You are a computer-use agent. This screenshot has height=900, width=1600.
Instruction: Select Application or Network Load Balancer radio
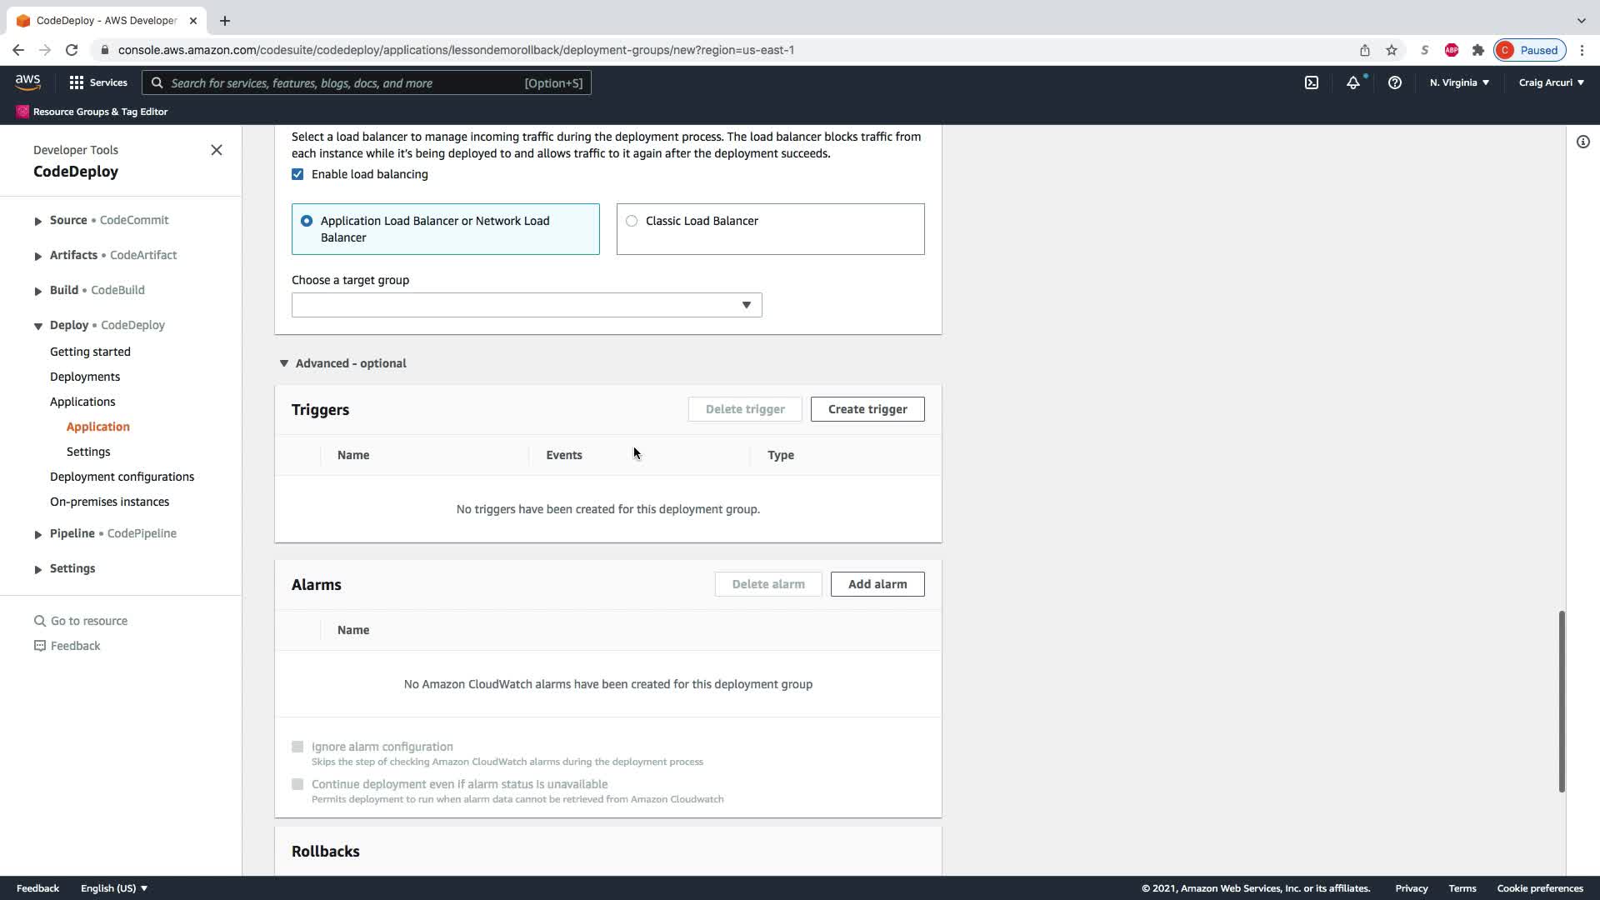[x=307, y=221]
